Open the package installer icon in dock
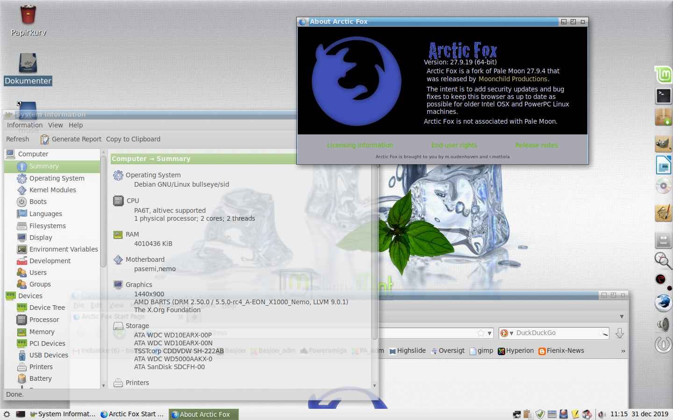Screen dimensions: 673x420 (663, 117)
